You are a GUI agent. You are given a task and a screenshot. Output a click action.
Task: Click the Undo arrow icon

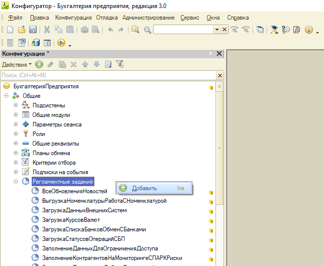pos(111,30)
